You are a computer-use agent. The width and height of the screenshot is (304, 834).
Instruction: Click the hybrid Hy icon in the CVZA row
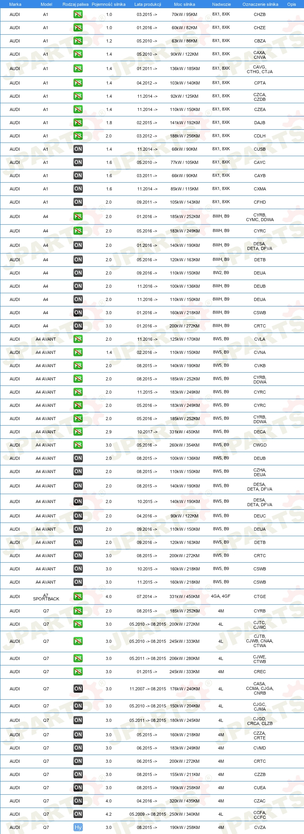click(x=78, y=827)
